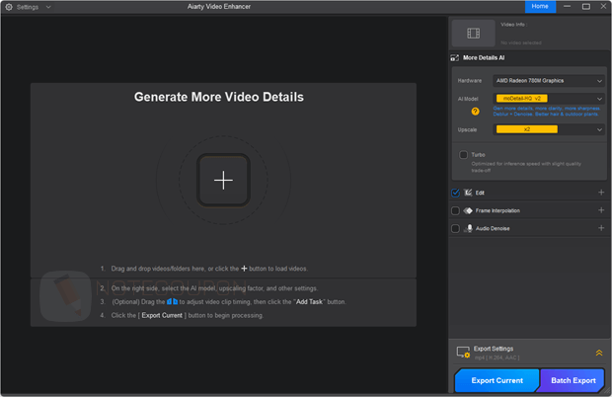The height and width of the screenshot is (397, 612).
Task: Maximize the application window
Action: pyautogui.click(x=586, y=7)
